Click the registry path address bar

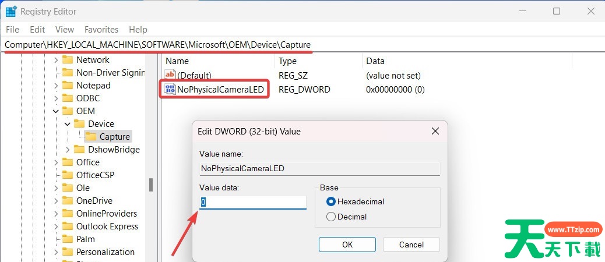pos(302,45)
